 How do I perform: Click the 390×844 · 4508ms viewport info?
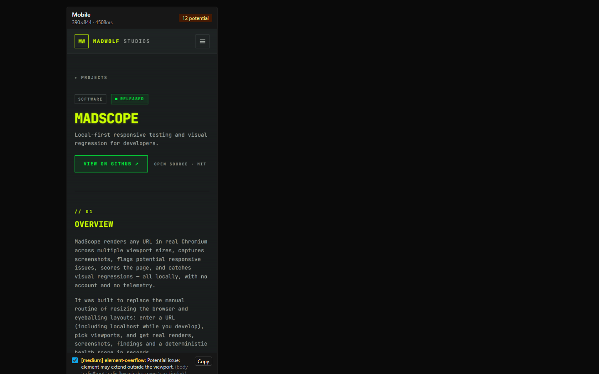point(92,22)
